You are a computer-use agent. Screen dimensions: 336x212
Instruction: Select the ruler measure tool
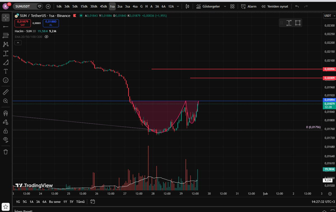pos(6,92)
